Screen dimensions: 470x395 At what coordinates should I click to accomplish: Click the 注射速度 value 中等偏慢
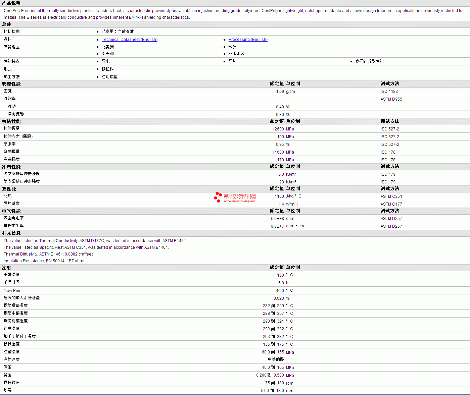[x=276, y=359]
